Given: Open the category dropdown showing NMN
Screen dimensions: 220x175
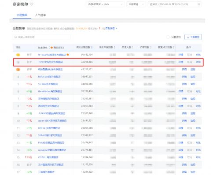Looking at the screenshot, I should (x=105, y=4).
